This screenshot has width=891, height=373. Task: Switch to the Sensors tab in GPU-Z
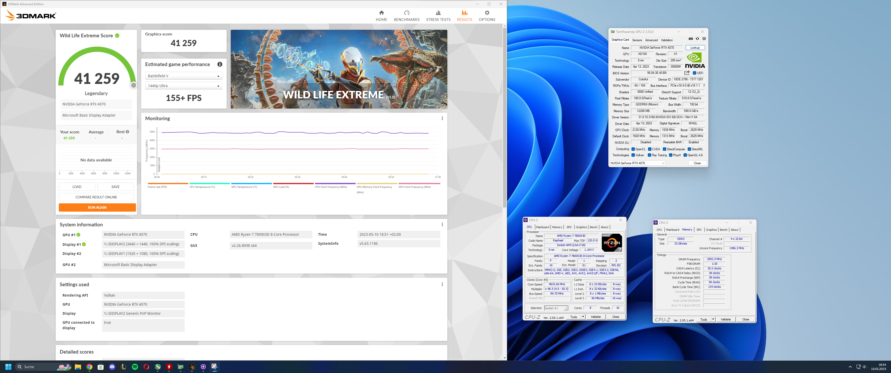637,40
